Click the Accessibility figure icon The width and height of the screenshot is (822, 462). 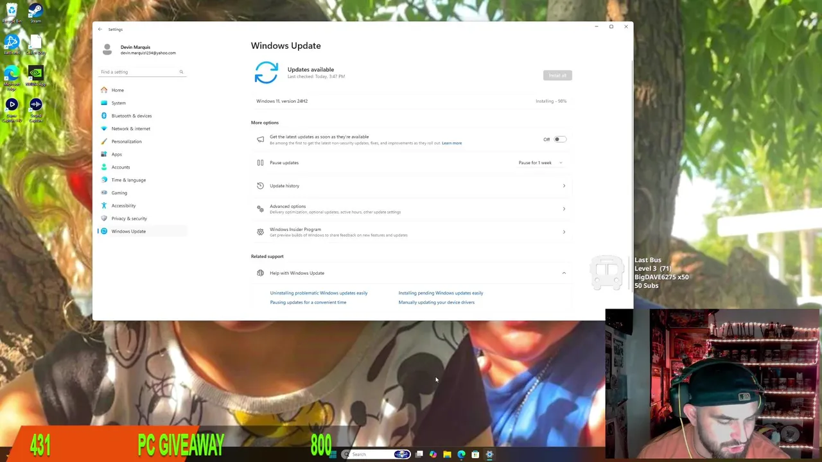click(104, 205)
